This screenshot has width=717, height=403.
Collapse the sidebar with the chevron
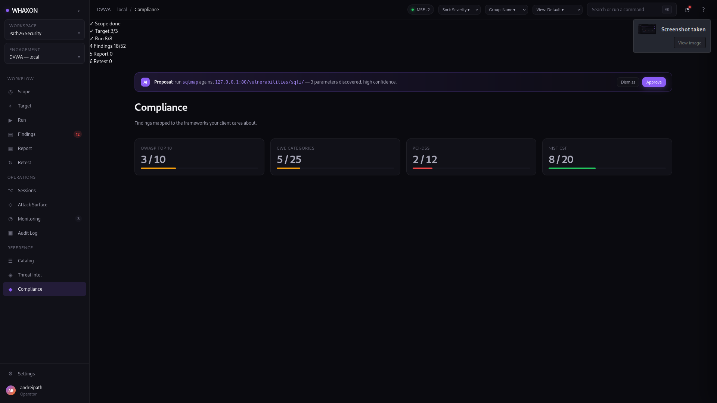(79, 11)
